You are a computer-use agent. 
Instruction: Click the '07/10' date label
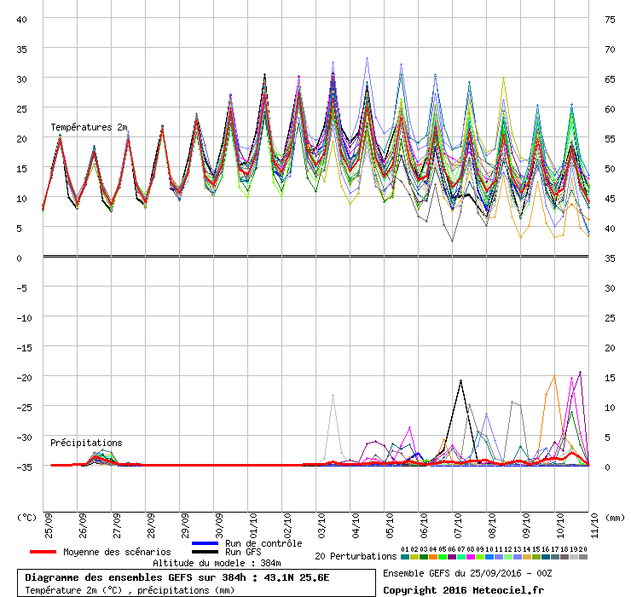click(x=458, y=525)
